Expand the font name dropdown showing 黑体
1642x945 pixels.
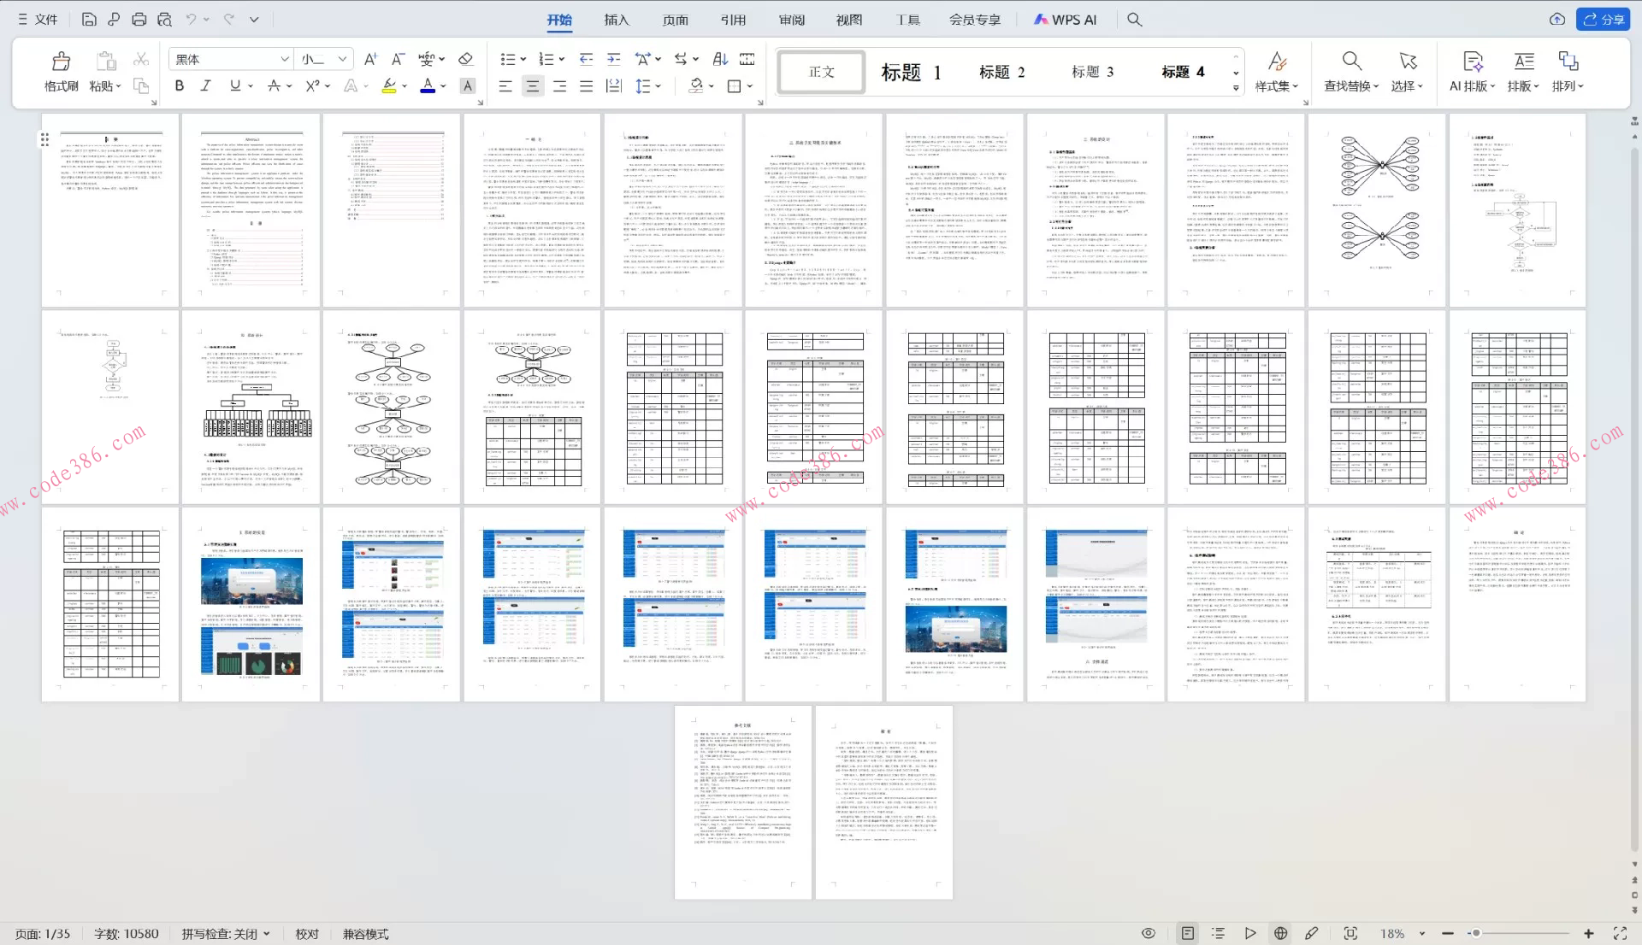coord(284,59)
